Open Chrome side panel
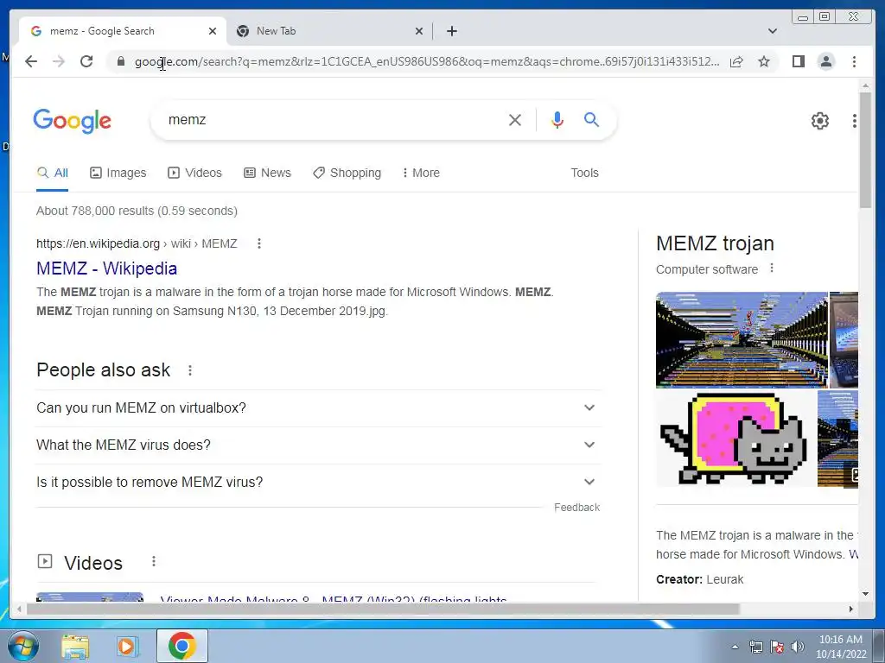 [x=798, y=61]
